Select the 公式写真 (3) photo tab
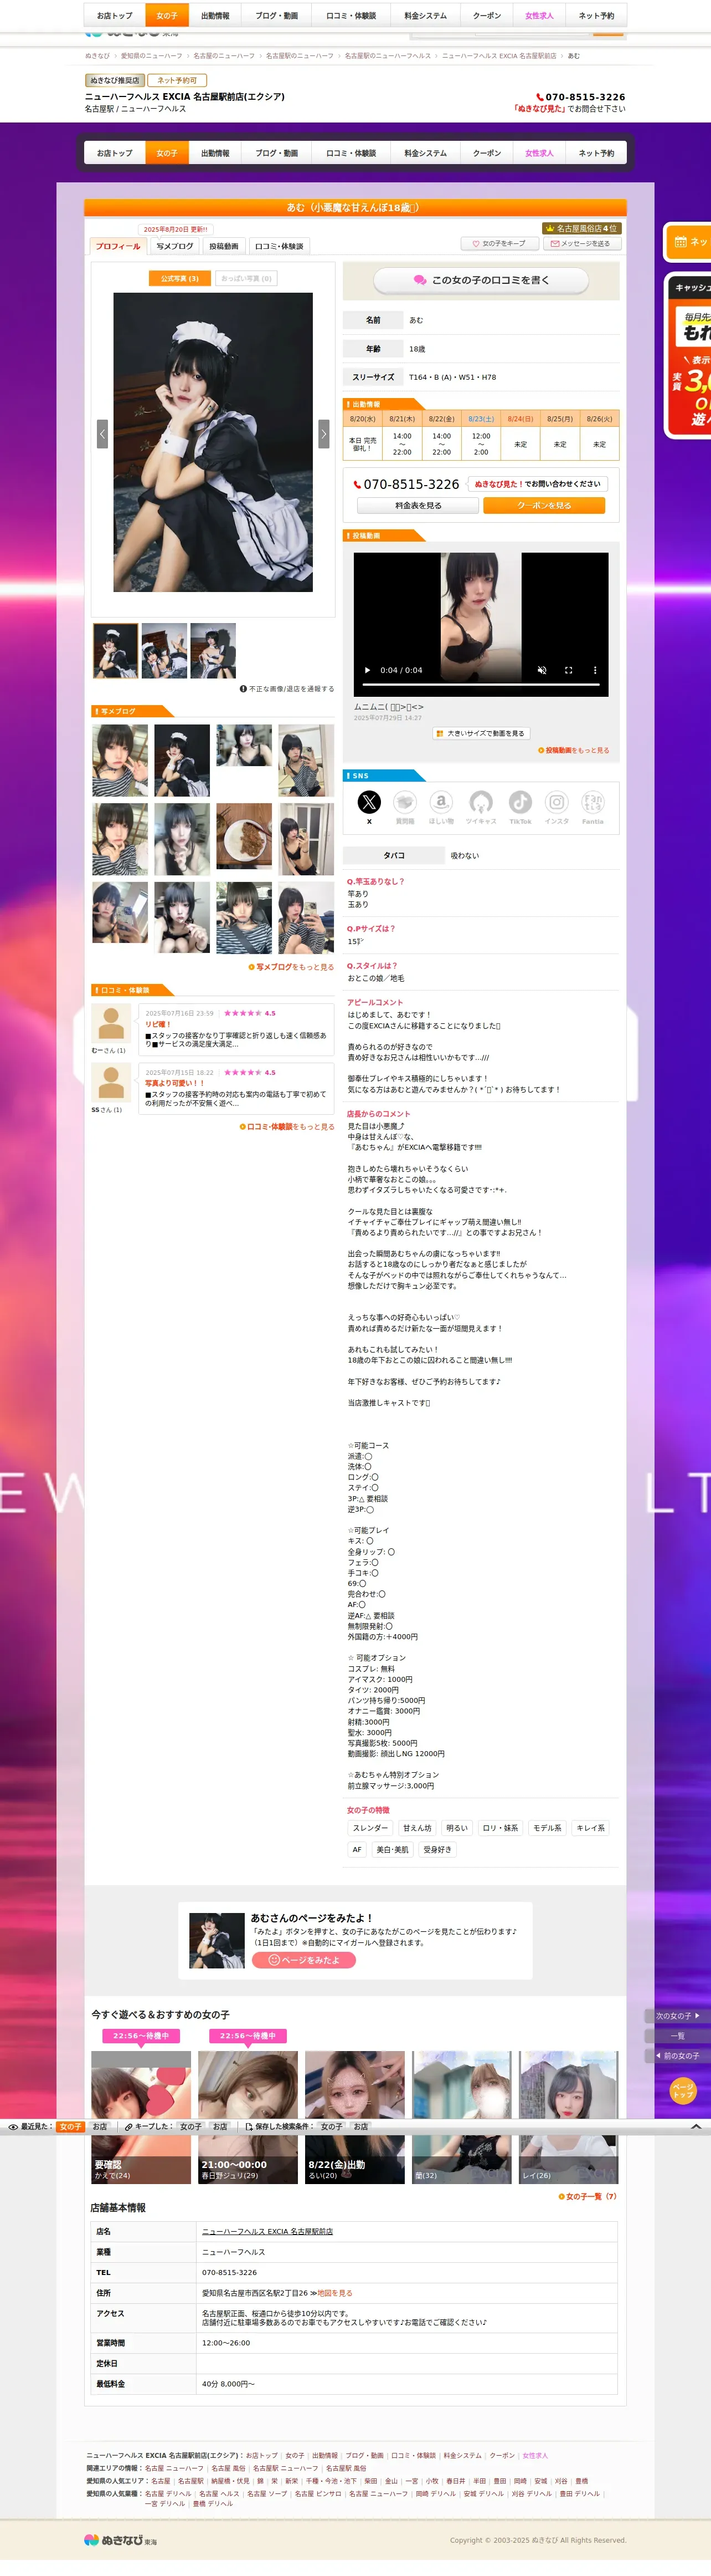711x2576 pixels. [180, 278]
